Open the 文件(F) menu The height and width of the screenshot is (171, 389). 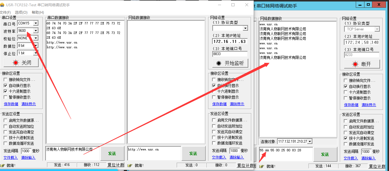(x=5, y=12)
